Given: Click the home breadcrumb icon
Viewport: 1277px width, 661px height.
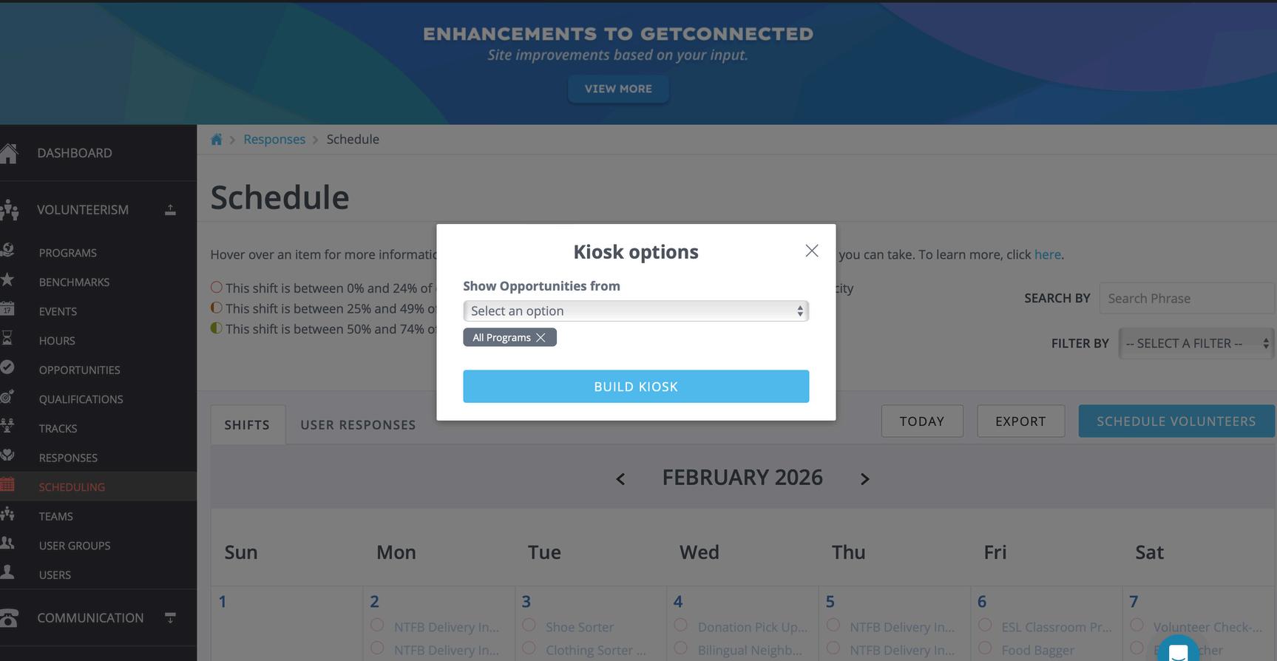Looking at the screenshot, I should click(x=217, y=140).
